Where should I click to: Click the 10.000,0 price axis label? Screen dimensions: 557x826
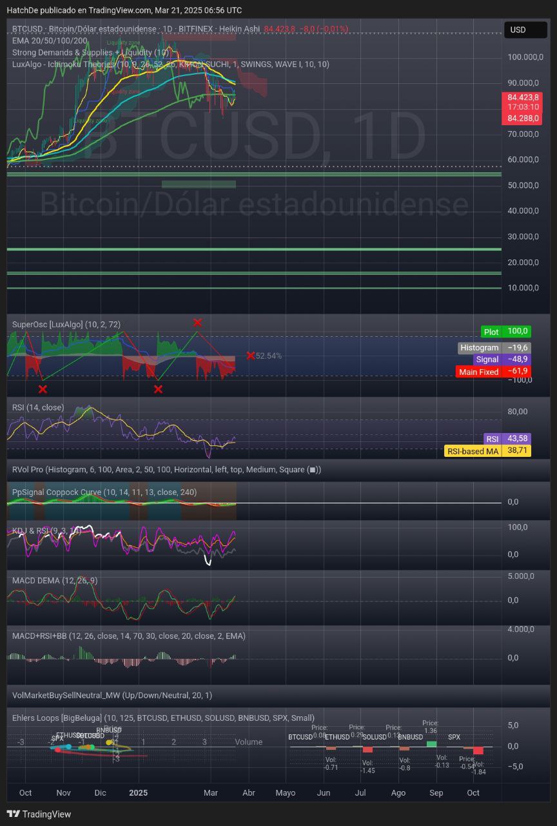click(523, 288)
